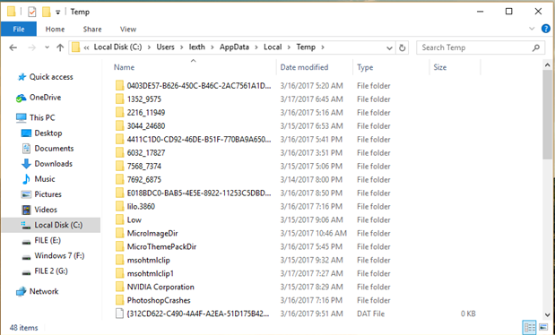Expand the ribbon with the chevron
This screenshot has width=555, height=335.
pos(532,29)
